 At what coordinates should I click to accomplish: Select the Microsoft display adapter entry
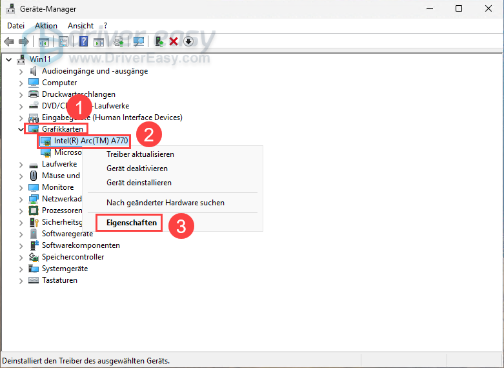click(68, 152)
